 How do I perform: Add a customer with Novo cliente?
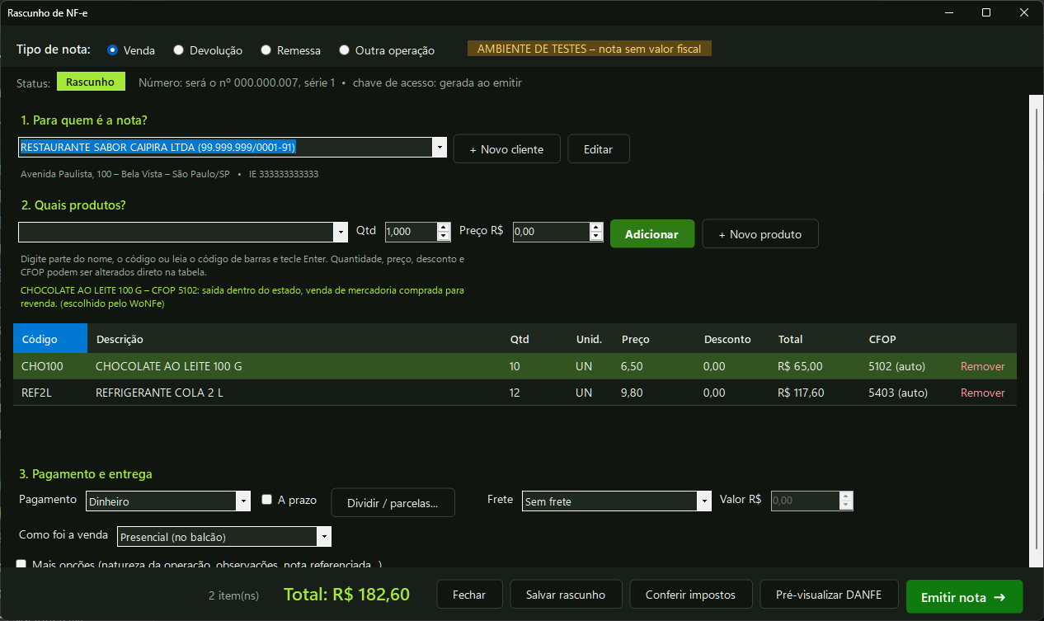click(506, 149)
